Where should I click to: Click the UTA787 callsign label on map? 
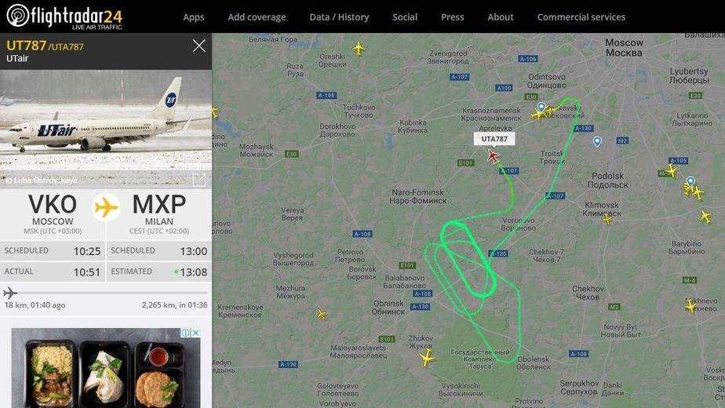tap(494, 139)
